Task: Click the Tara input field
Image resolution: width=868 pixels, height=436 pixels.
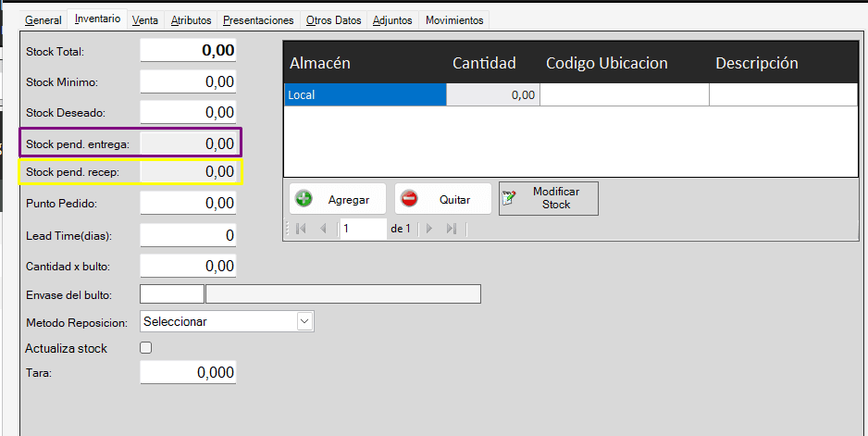Action: click(x=188, y=372)
